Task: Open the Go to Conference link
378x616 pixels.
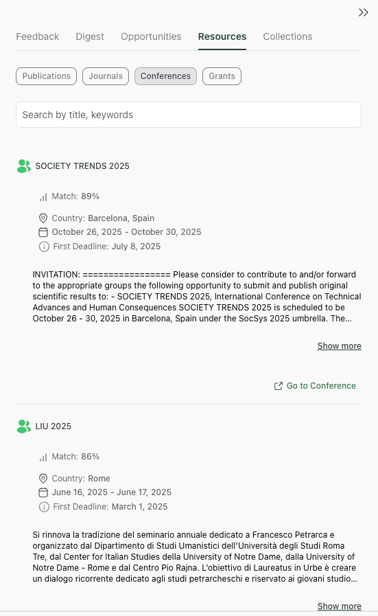Action: click(x=315, y=386)
